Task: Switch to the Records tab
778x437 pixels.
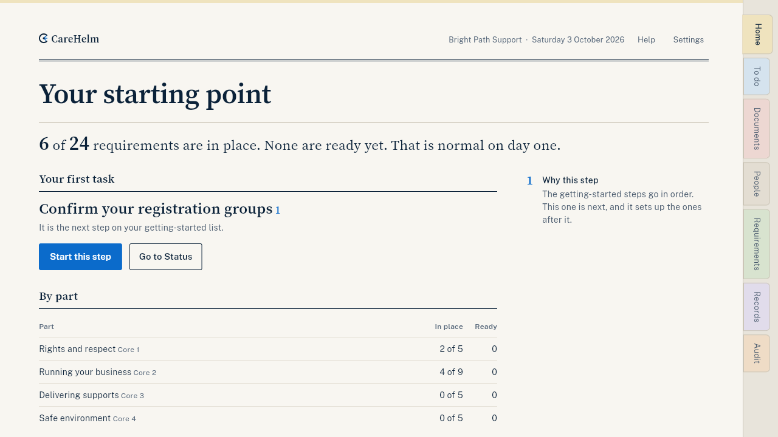Action: [757, 307]
